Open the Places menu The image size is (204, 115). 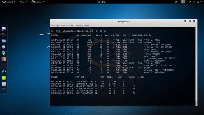click(x=24, y=2)
